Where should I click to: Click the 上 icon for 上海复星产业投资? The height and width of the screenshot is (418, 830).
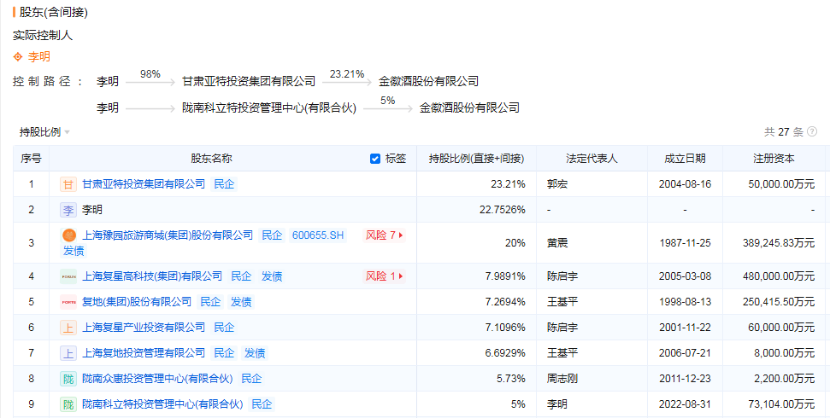(68, 328)
